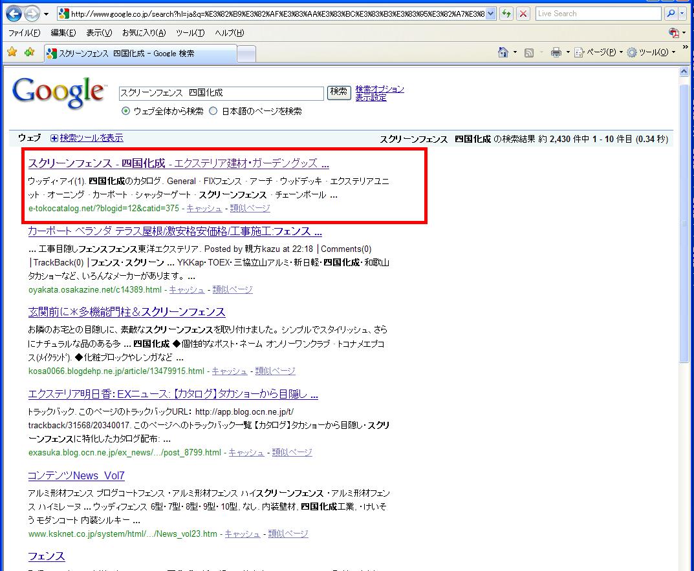The height and width of the screenshot is (571, 694).
Task: Open Favorites Center star icon
Action: coord(12,53)
